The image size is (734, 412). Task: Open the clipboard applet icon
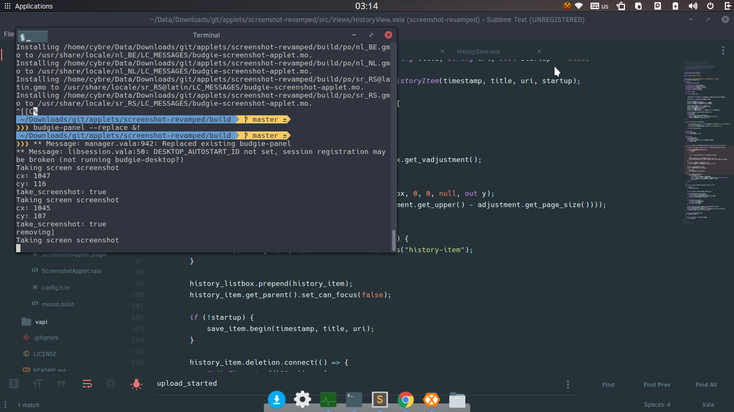pyautogui.click(x=639, y=6)
